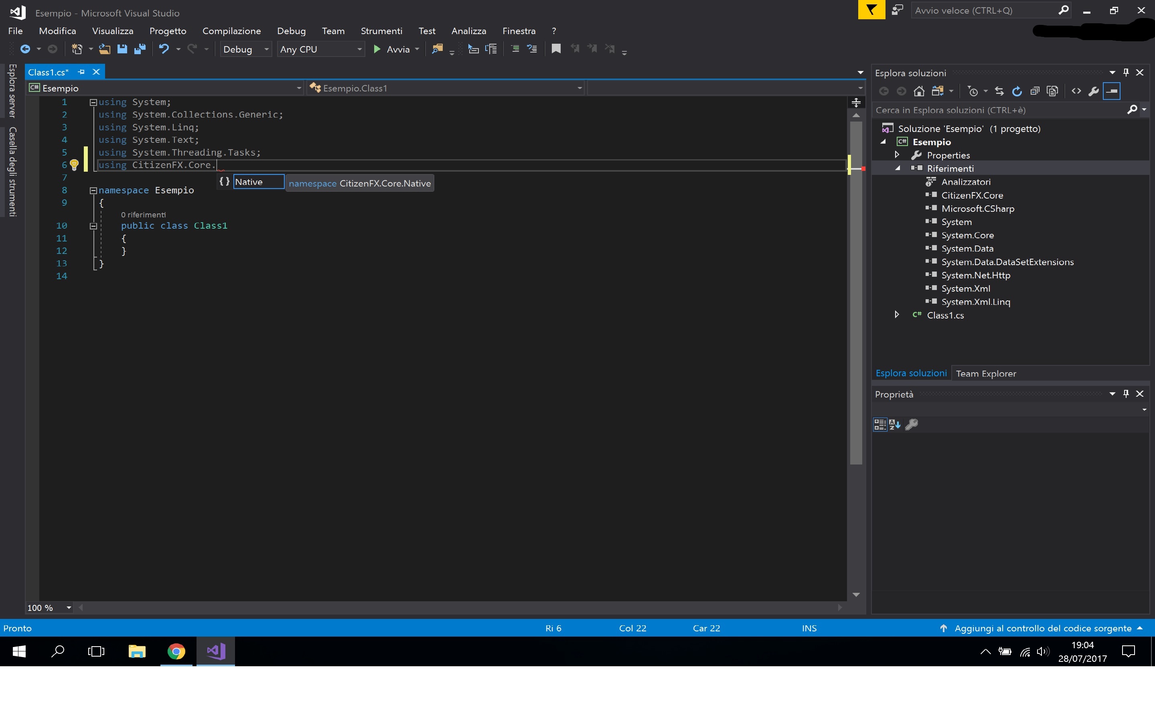Click the Save All toolbar icon
This screenshot has width=1155, height=722.
coord(140,49)
